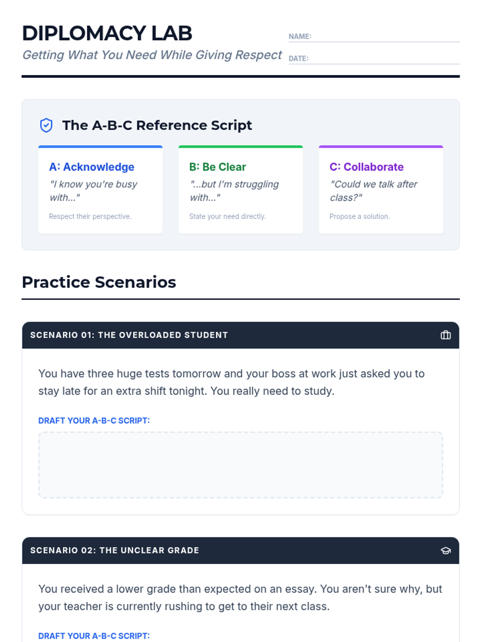Image resolution: width=481 pixels, height=642 pixels.
Task: Focus the Scenario 01 draft script box
Action: tap(240, 465)
